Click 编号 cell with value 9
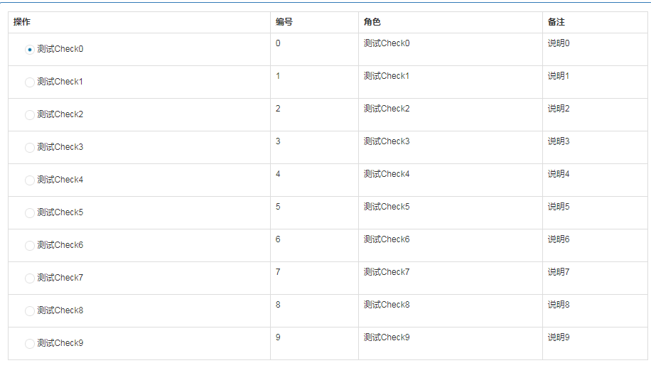651x390 pixels. (314, 344)
